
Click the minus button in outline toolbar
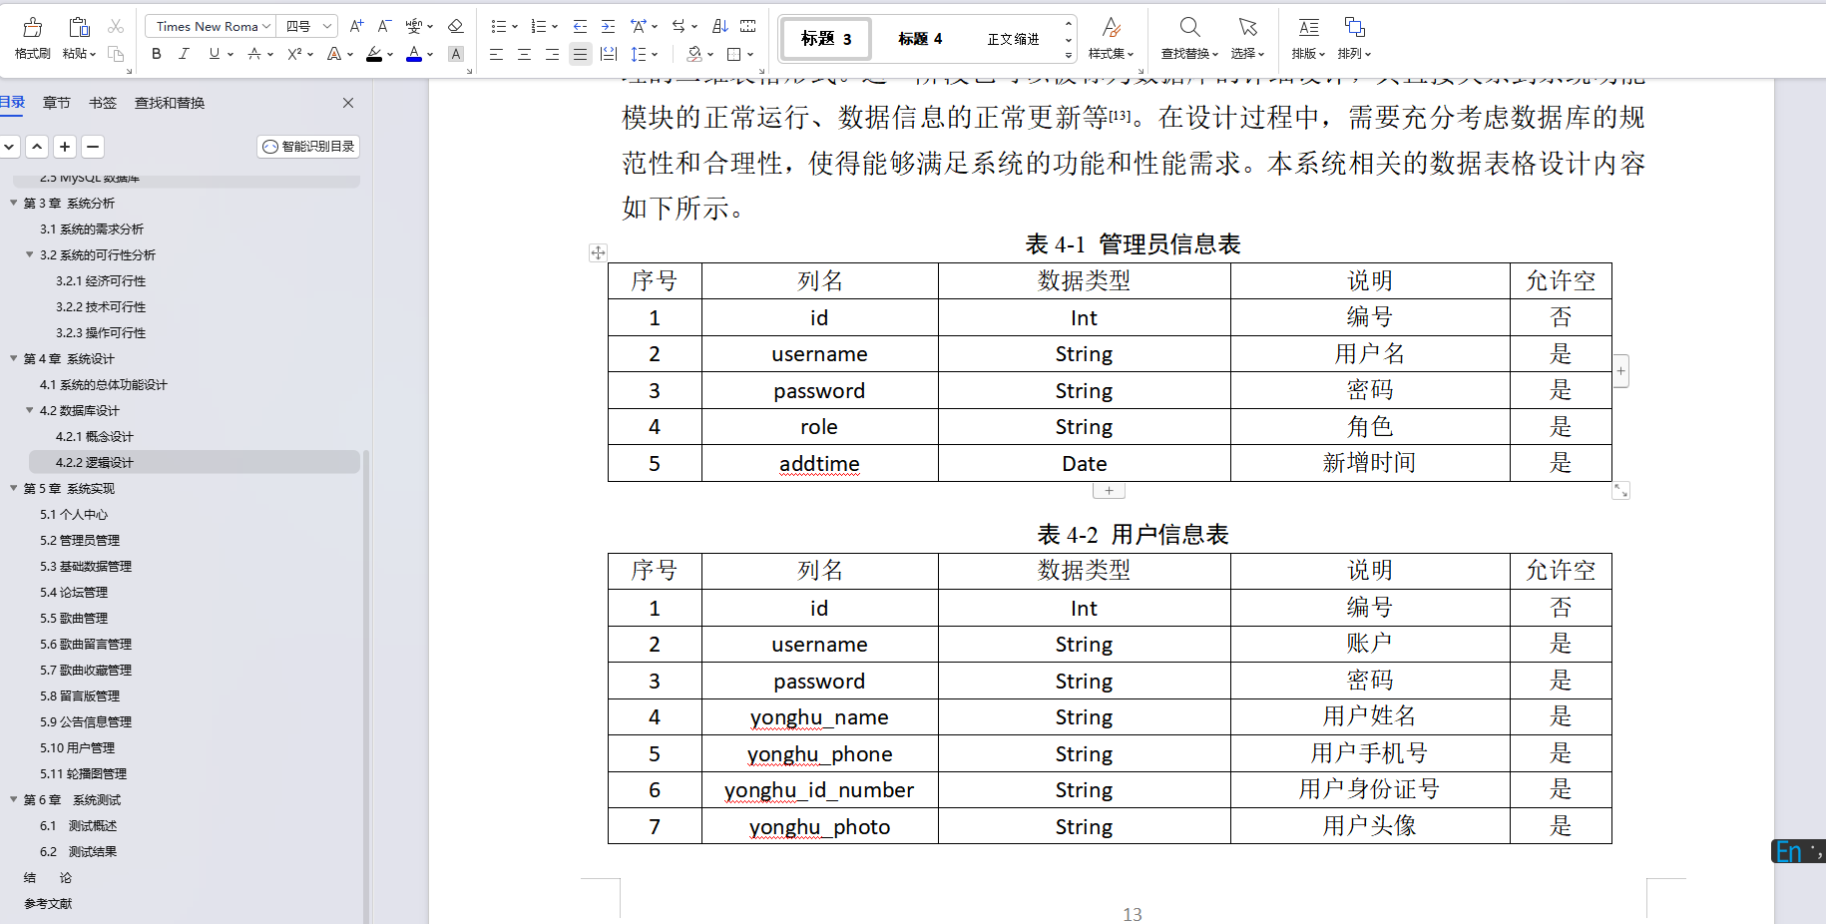(x=93, y=147)
